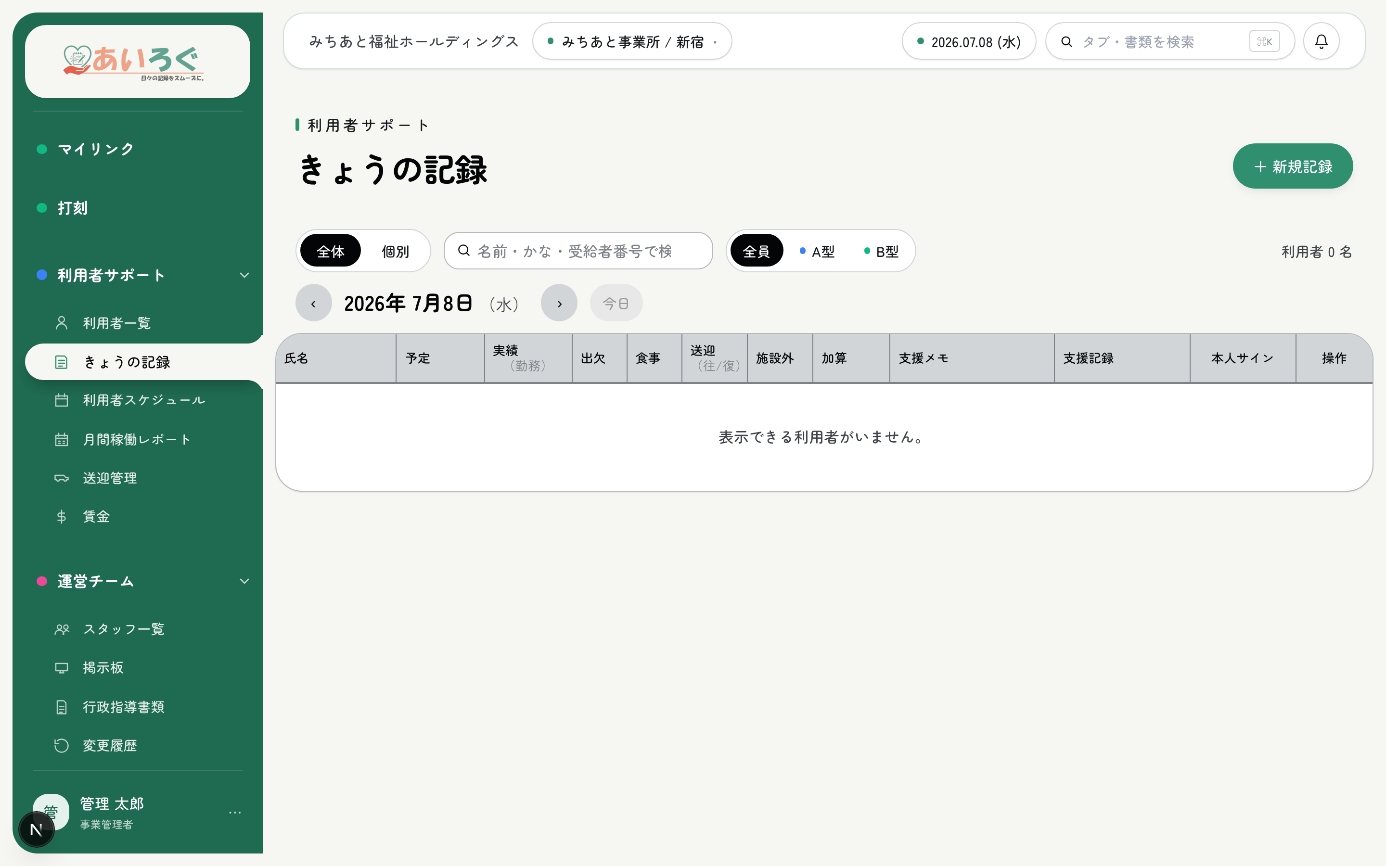Image resolution: width=1386 pixels, height=866 pixels.
Task: Select the 全員 filter
Action: (x=757, y=251)
